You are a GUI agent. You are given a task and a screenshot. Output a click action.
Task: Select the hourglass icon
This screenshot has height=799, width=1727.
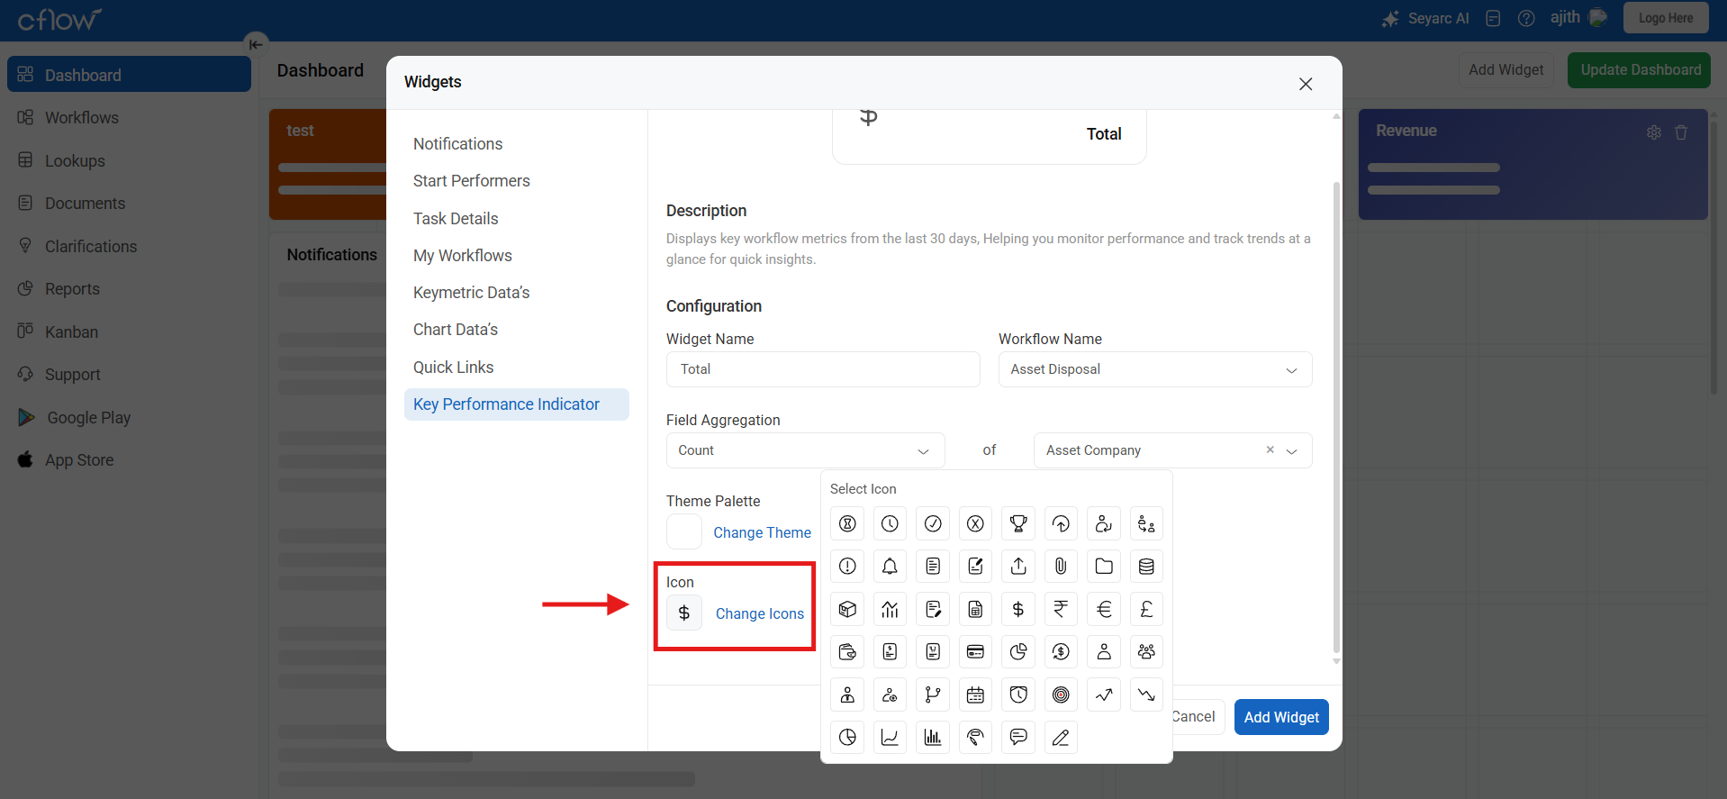point(847,523)
